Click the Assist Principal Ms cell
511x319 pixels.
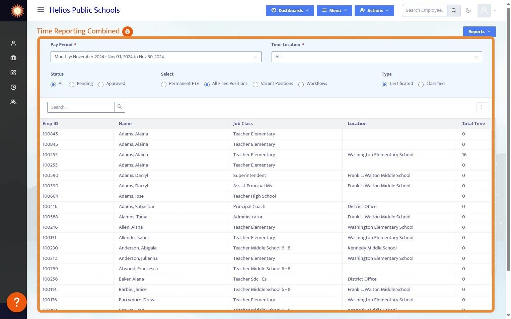pyautogui.click(x=252, y=186)
